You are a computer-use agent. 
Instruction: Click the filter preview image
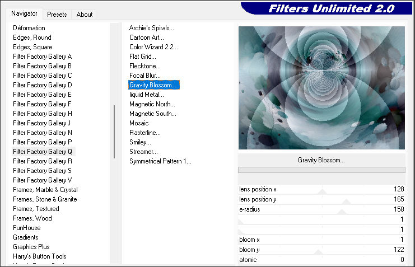click(x=321, y=88)
